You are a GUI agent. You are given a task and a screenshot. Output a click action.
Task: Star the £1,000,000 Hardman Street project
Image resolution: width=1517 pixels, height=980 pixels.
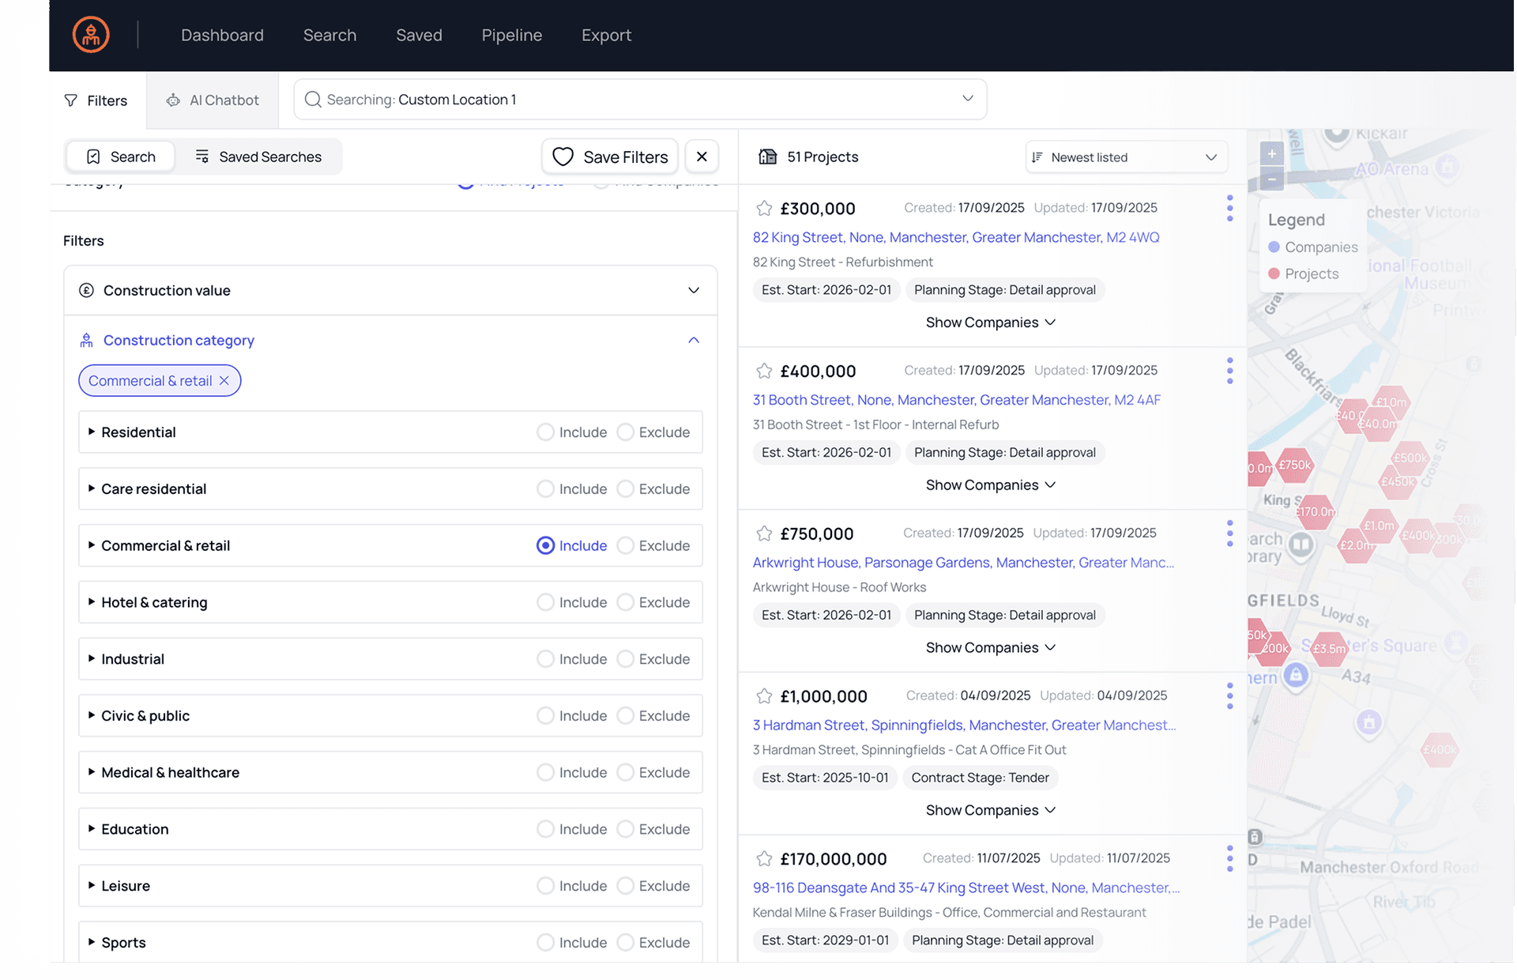(x=764, y=696)
